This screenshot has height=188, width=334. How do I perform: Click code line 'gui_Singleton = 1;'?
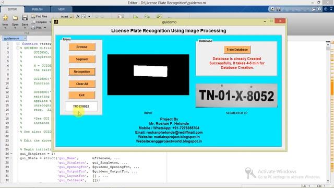(x=38, y=154)
